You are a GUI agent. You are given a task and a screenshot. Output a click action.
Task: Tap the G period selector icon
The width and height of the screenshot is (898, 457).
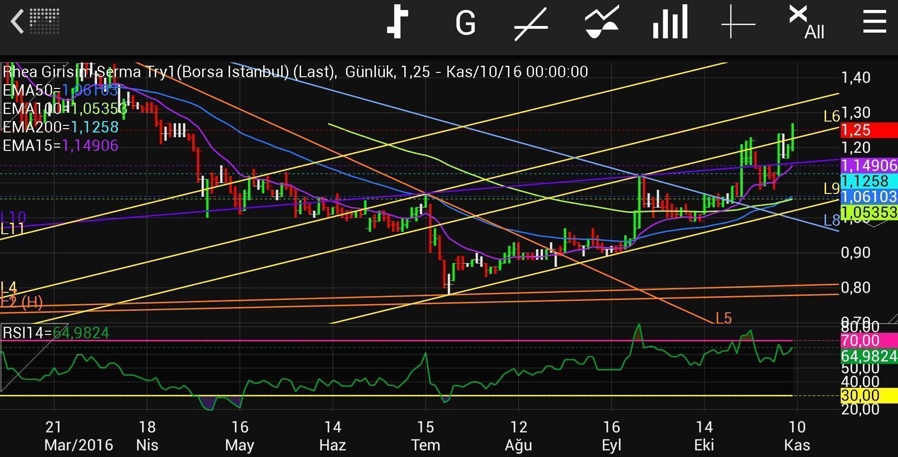point(465,23)
